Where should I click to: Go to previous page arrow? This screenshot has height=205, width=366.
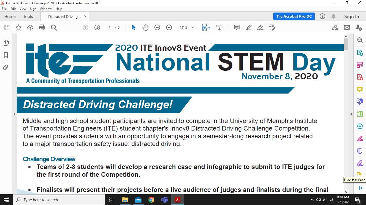coord(85,27)
